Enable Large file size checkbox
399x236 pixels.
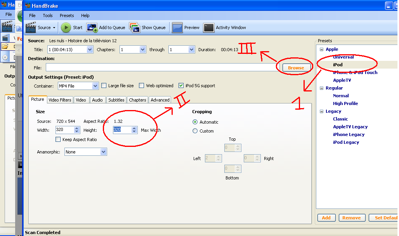click(104, 86)
